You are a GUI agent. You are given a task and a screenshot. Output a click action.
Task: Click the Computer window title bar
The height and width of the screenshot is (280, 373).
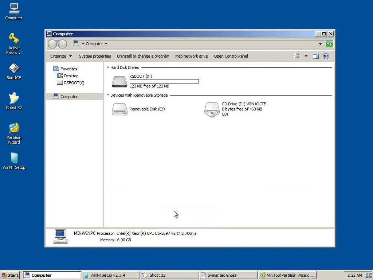point(181,34)
